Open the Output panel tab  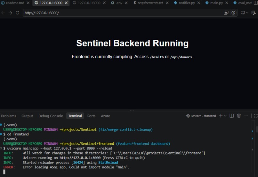click(x=27, y=116)
